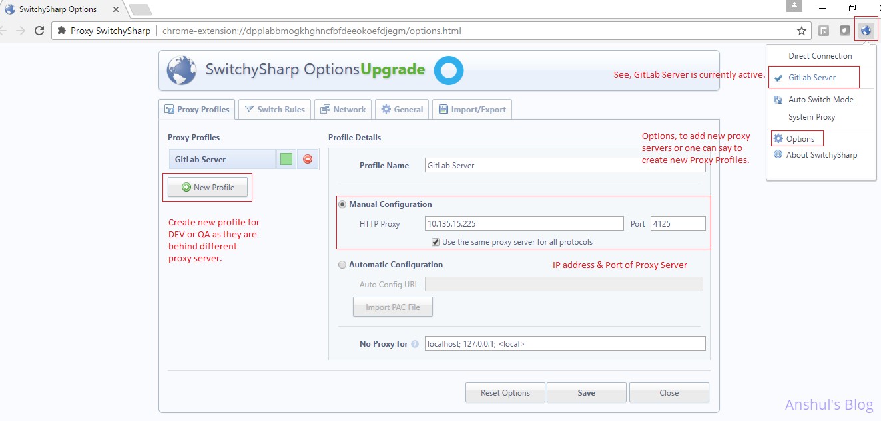This screenshot has height=421, width=881.
Task: Click the Close button at the bottom
Action: [x=669, y=393]
